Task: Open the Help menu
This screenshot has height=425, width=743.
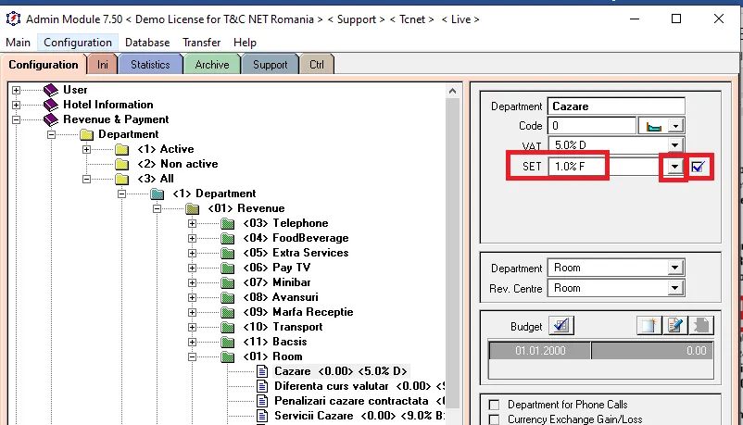Action: point(245,43)
